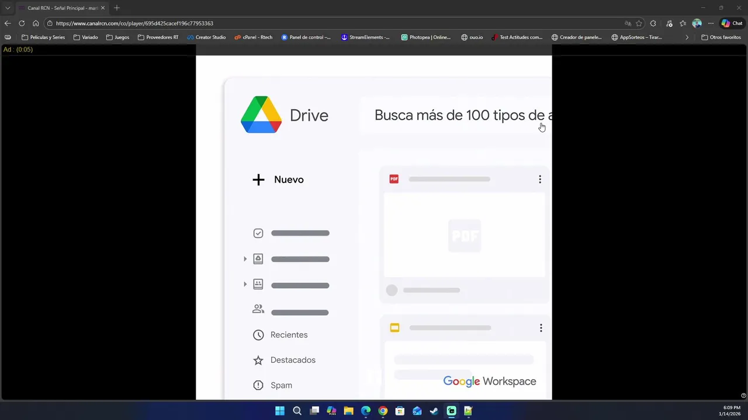
Task: Open Microsoft 365 Copilot taskbar icon
Action: pos(331,411)
